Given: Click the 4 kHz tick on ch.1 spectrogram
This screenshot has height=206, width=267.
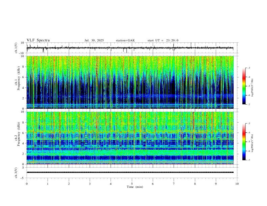Looking at the screenshot, I should click(x=23, y=88).
